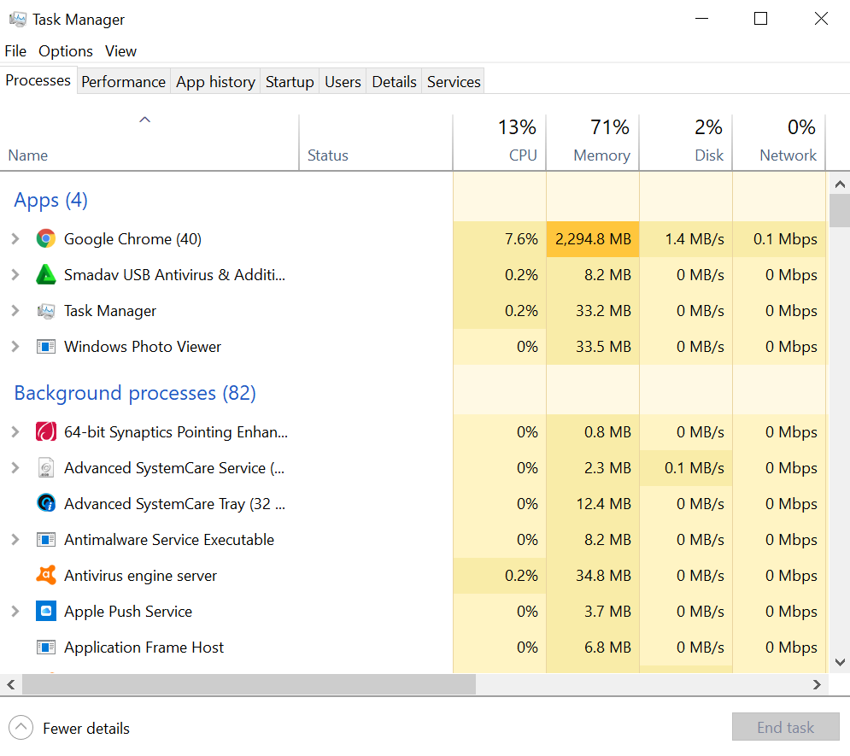The height and width of the screenshot is (756, 850).
Task: Open the Options menu
Action: (x=66, y=51)
